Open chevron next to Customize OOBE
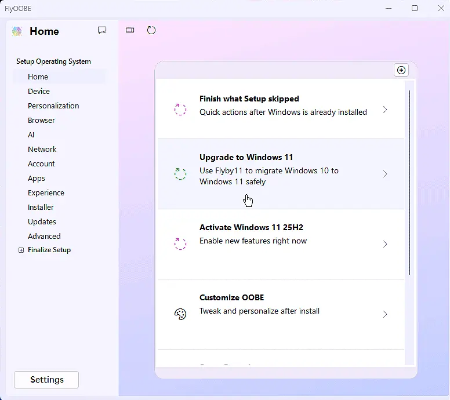450x400 pixels. 385,314
